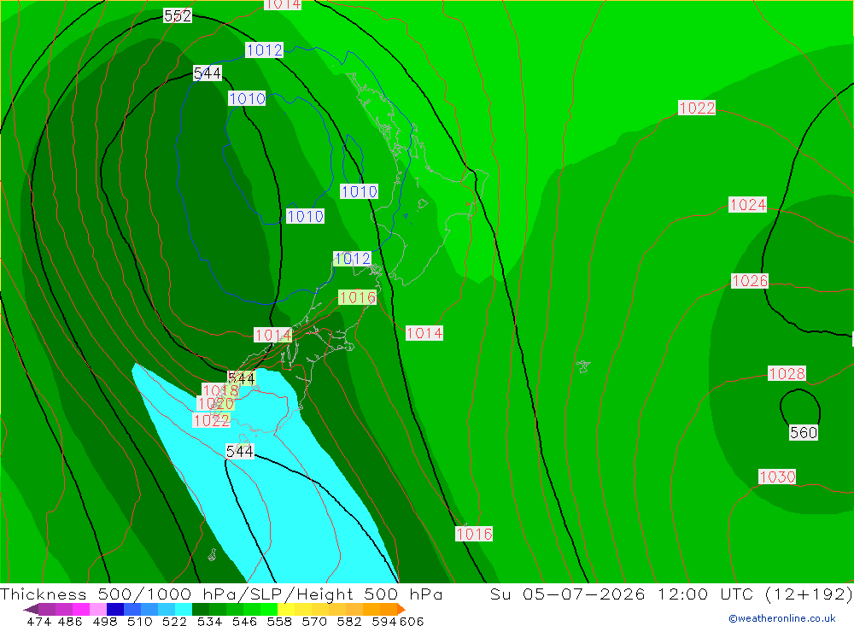The height and width of the screenshot is (626, 854).
Task: Click the blue 1012 label above red 1016
Action: (353, 258)
